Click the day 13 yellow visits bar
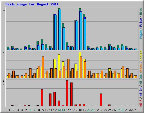Image resolution: width=144 pixels, height=113 pixels. click(x=59, y=62)
